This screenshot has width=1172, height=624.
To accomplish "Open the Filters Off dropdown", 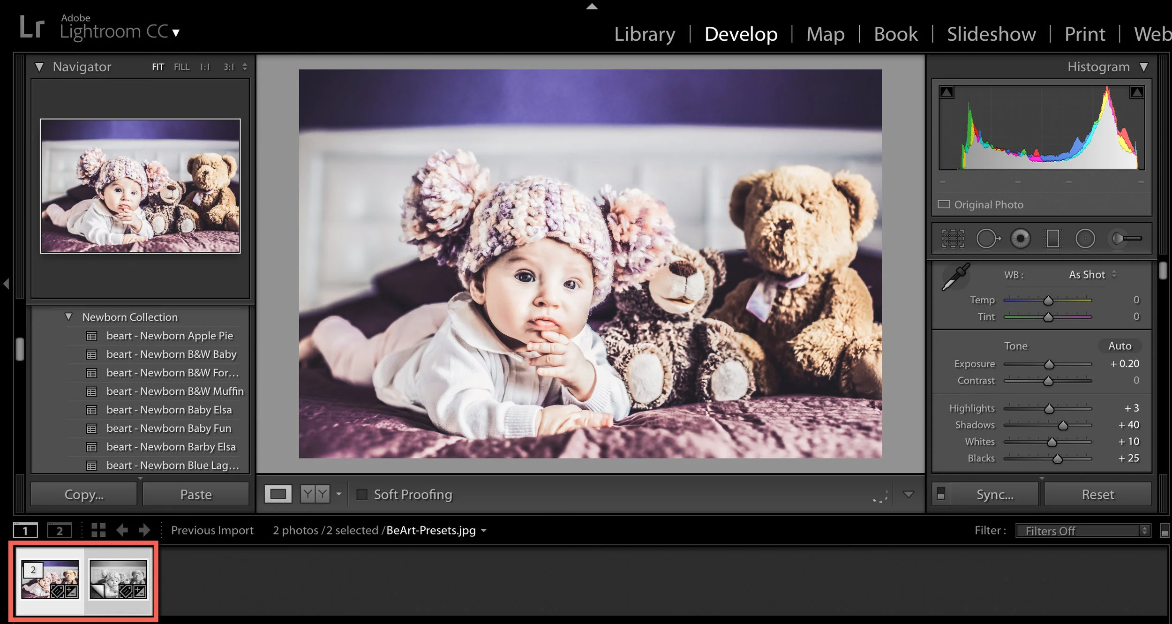I will [x=1083, y=531].
